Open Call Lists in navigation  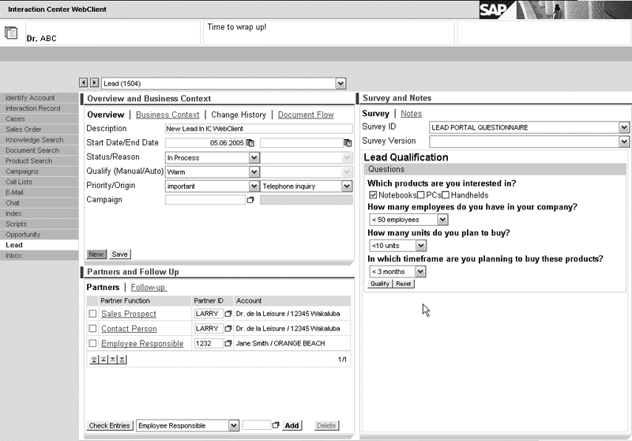39,183
